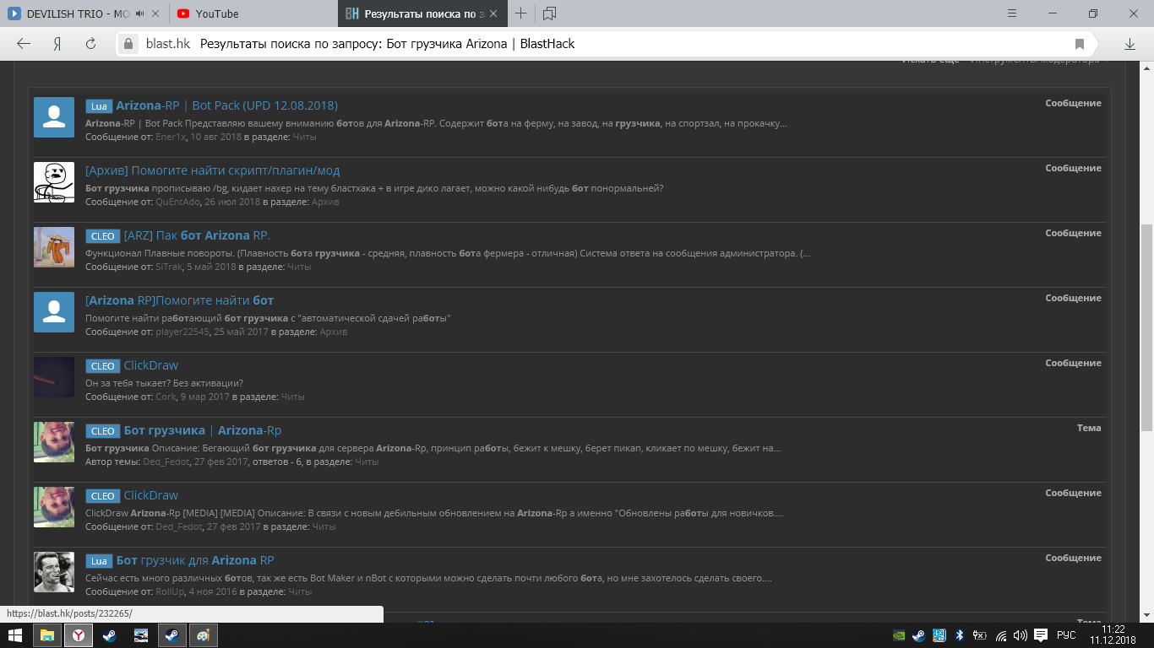1154x648 pixels.
Task: Reload the current page
Action: tap(90, 44)
